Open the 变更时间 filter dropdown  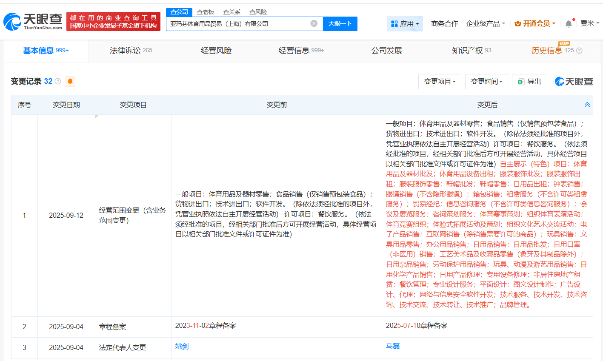(x=486, y=81)
